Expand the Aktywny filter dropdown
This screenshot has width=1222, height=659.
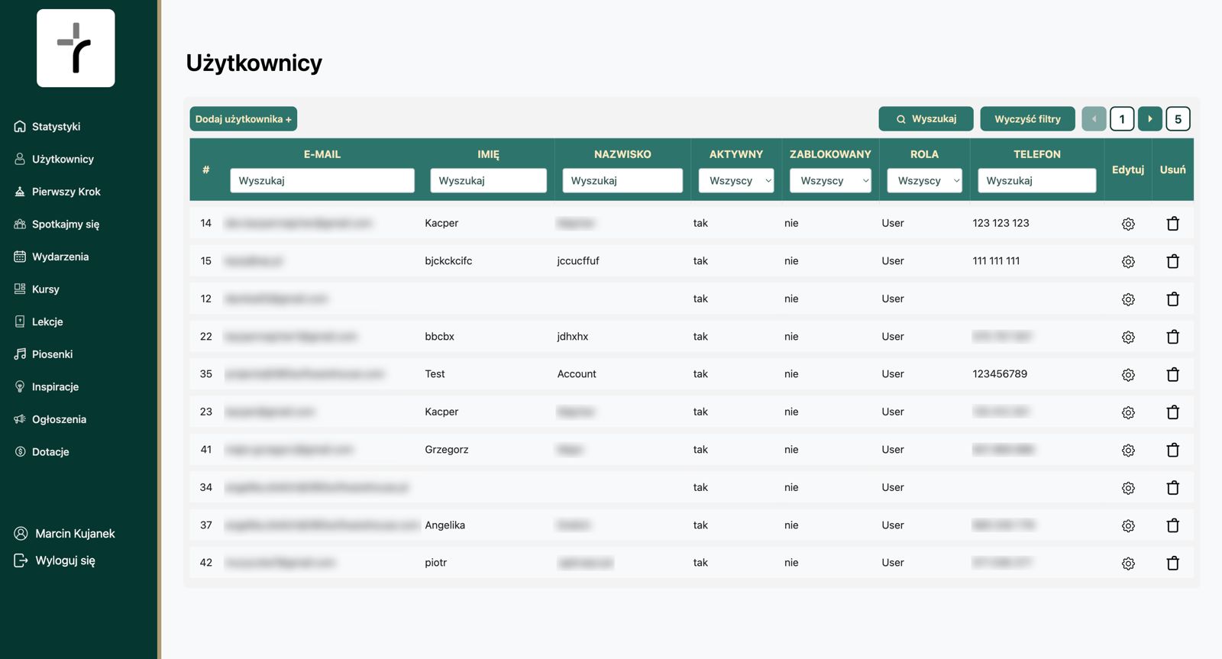pos(736,181)
